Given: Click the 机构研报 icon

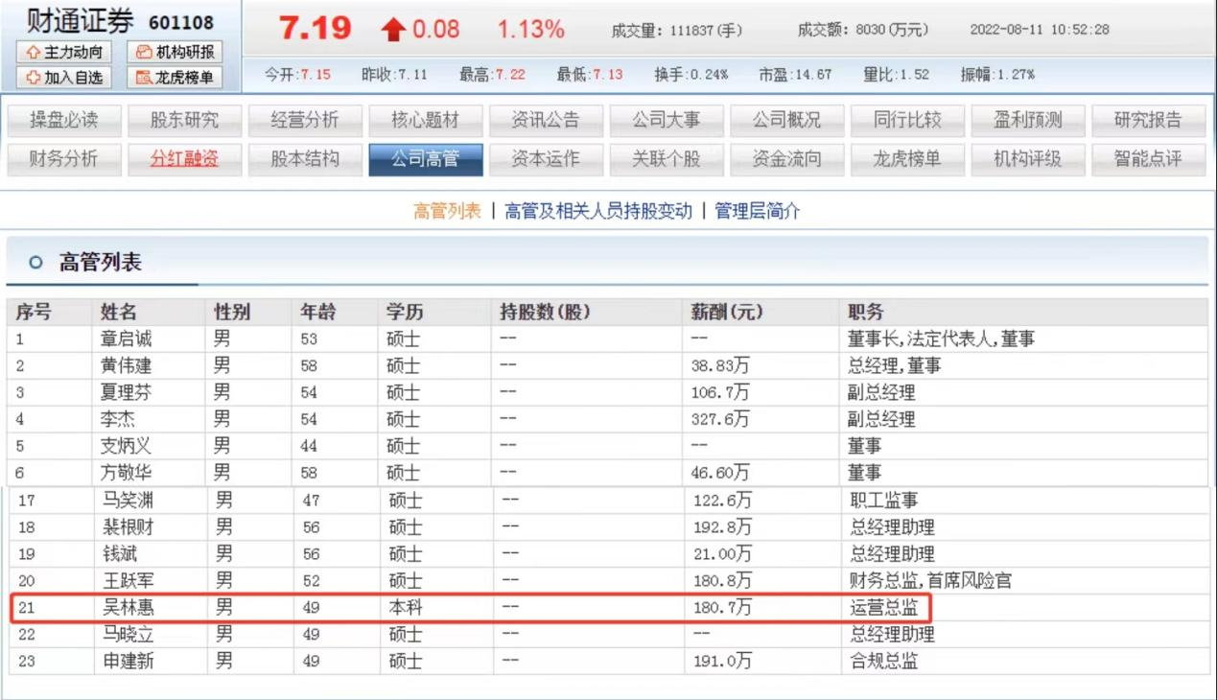Looking at the screenshot, I should pyautogui.click(x=144, y=52).
